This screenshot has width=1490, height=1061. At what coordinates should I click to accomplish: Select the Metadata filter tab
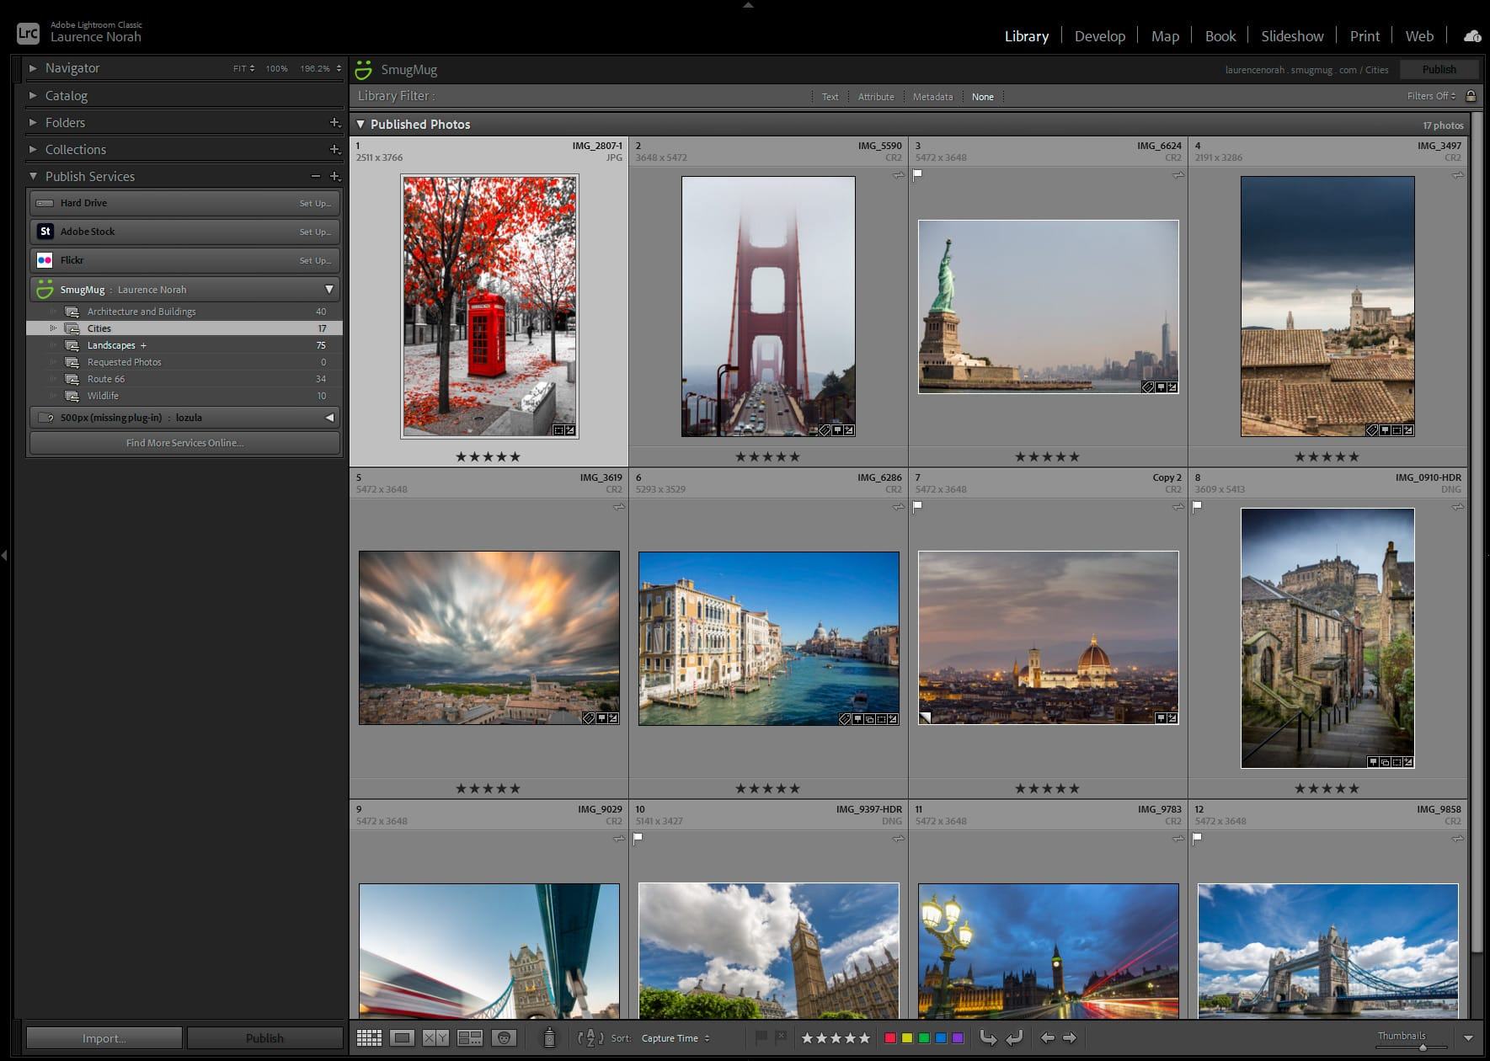tap(932, 96)
